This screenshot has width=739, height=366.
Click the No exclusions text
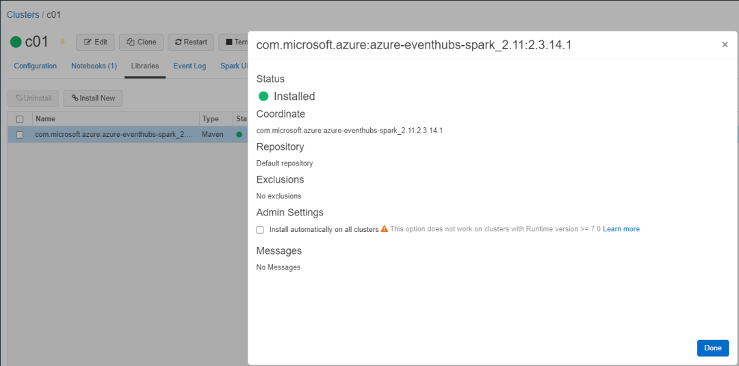click(x=278, y=196)
